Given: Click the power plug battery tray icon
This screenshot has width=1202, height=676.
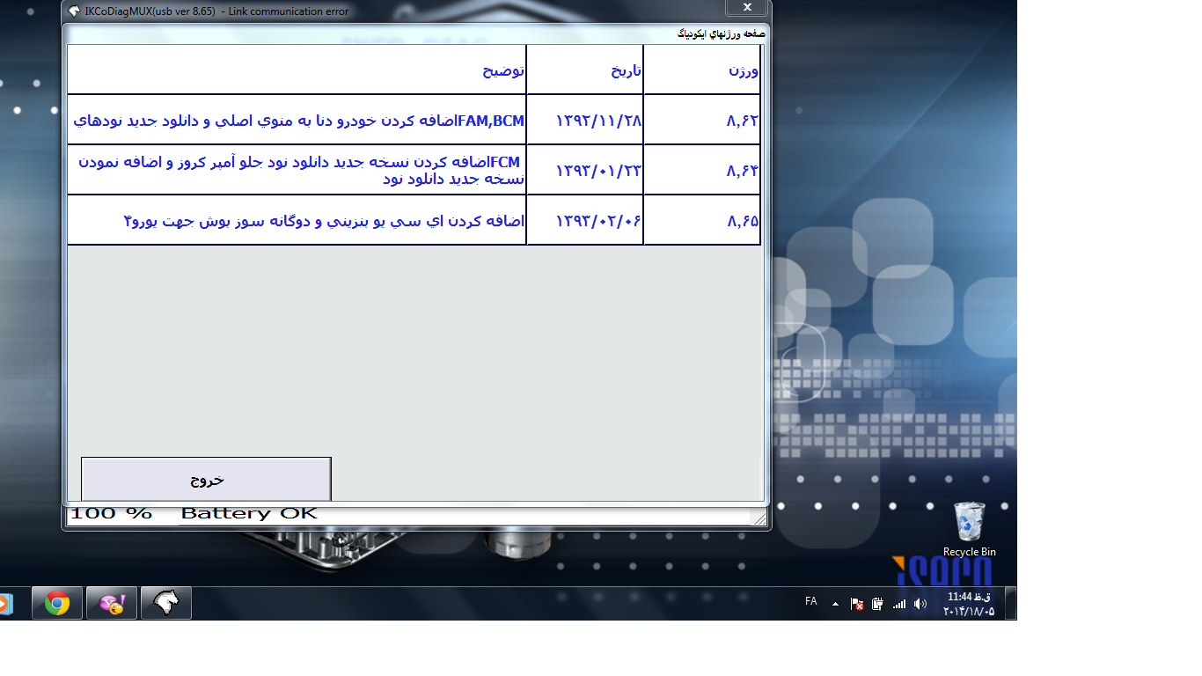Looking at the screenshot, I should coord(877,604).
